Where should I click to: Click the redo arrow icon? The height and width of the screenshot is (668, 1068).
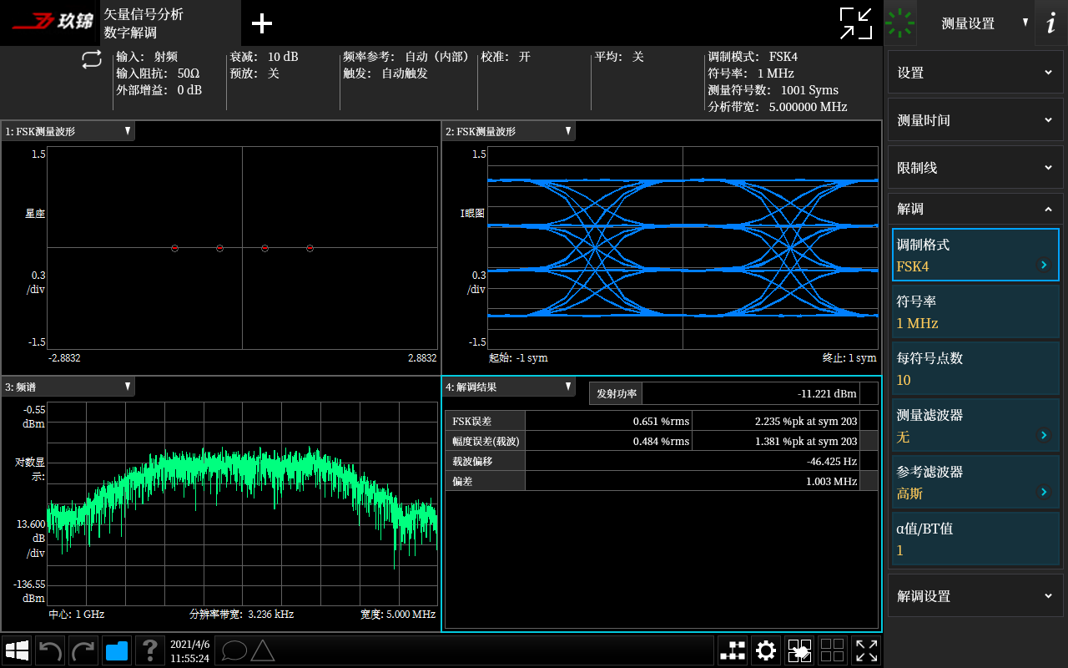point(83,650)
